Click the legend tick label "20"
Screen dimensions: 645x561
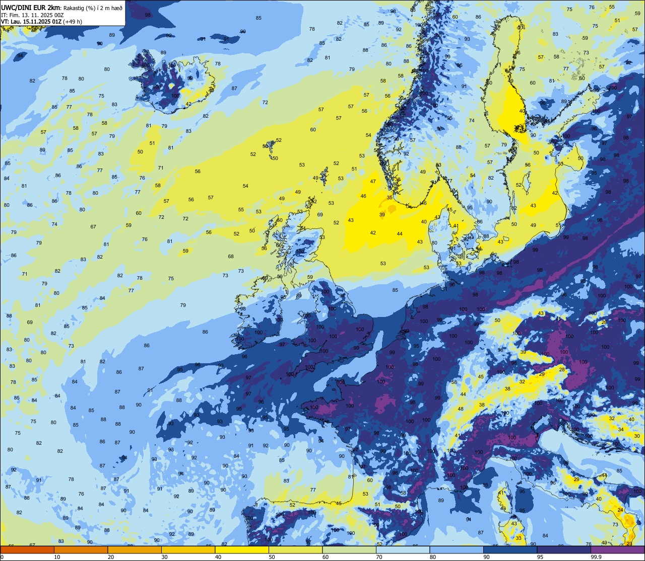(111, 557)
